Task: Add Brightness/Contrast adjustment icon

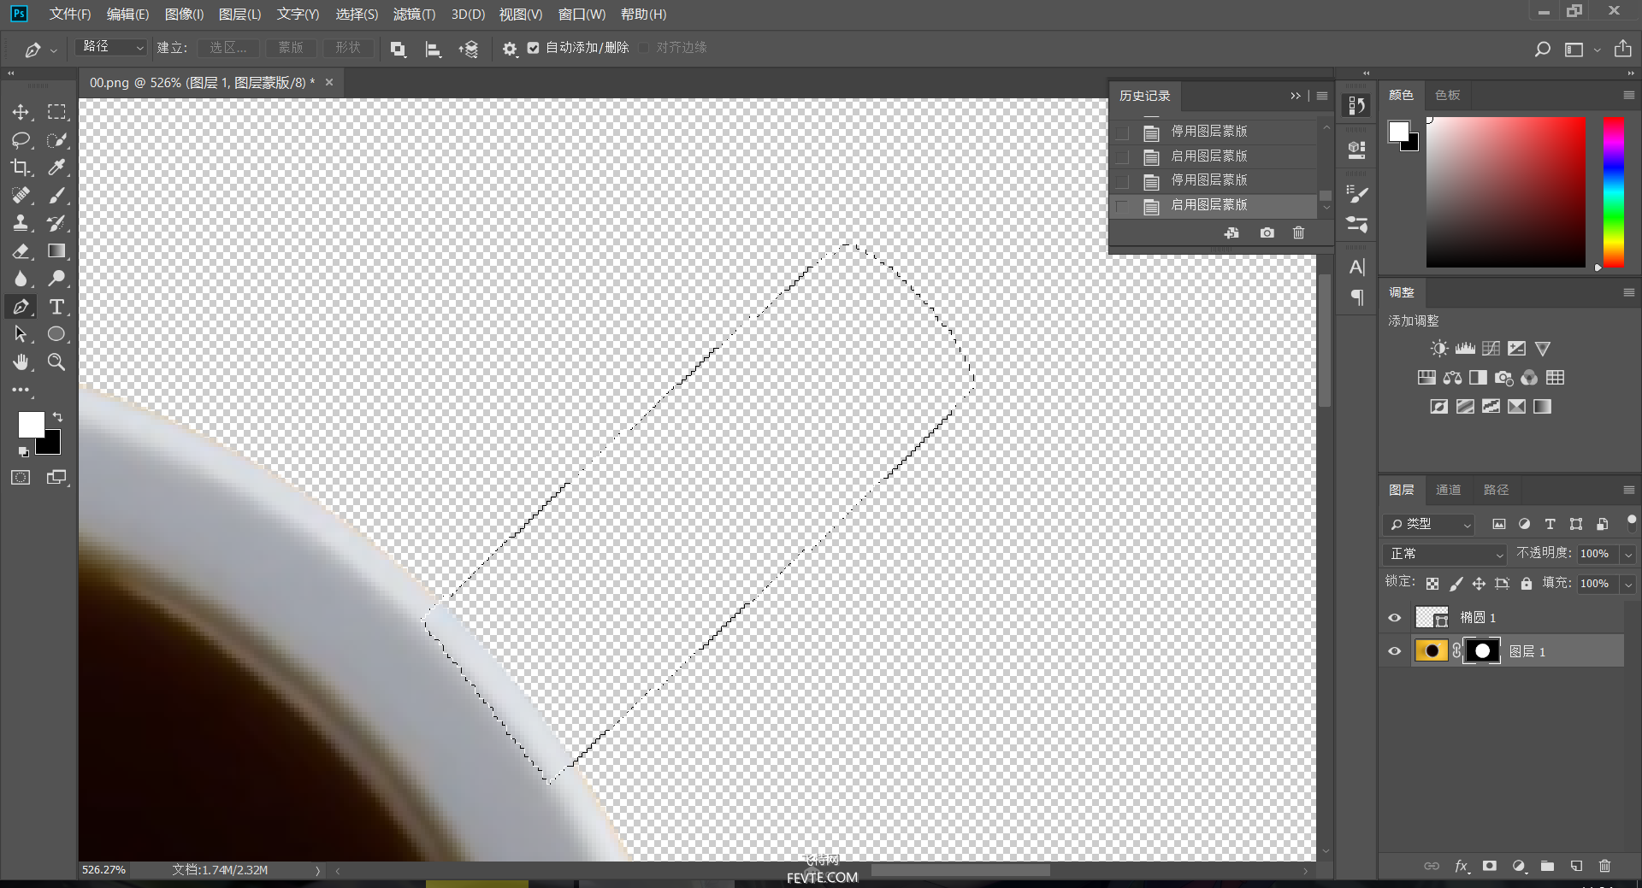Action: (x=1439, y=349)
